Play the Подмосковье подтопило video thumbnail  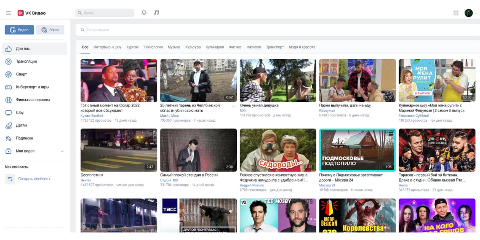(357, 150)
